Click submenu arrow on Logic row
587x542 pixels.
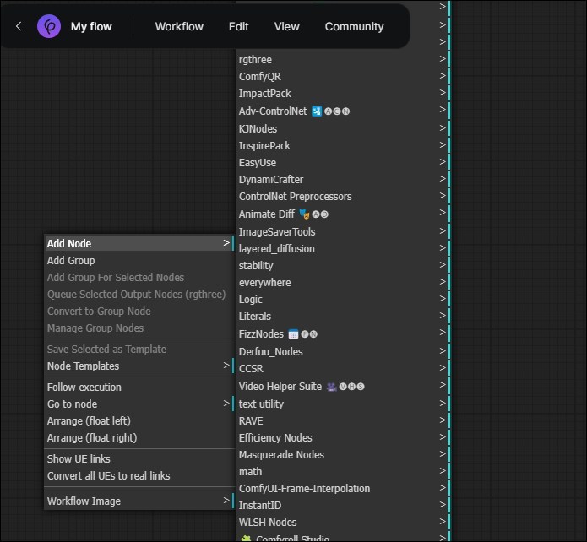pos(443,298)
